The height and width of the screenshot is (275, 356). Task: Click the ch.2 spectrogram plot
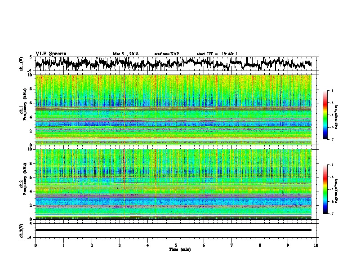tap(174, 184)
